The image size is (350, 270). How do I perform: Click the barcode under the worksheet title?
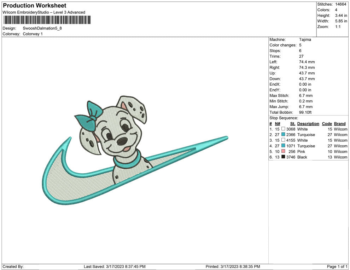[47, 20]
